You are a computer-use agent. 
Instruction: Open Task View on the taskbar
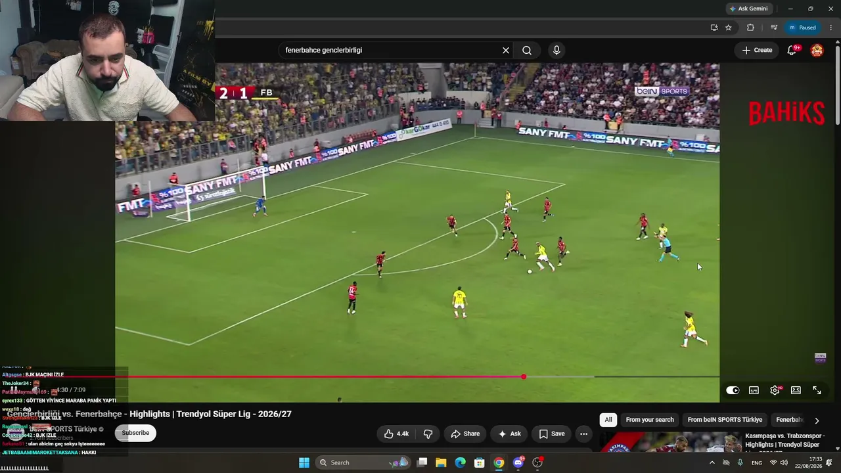(x=422, y=462)
